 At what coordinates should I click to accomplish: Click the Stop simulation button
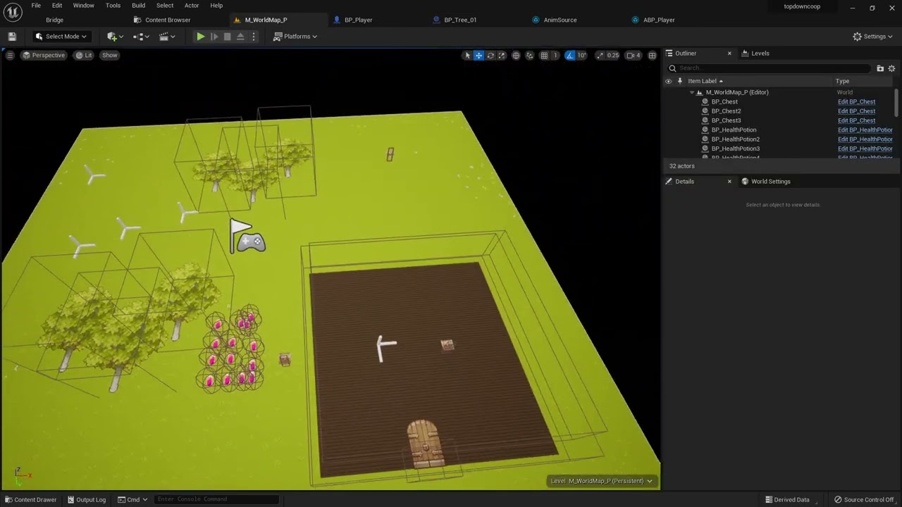[227, 37]
